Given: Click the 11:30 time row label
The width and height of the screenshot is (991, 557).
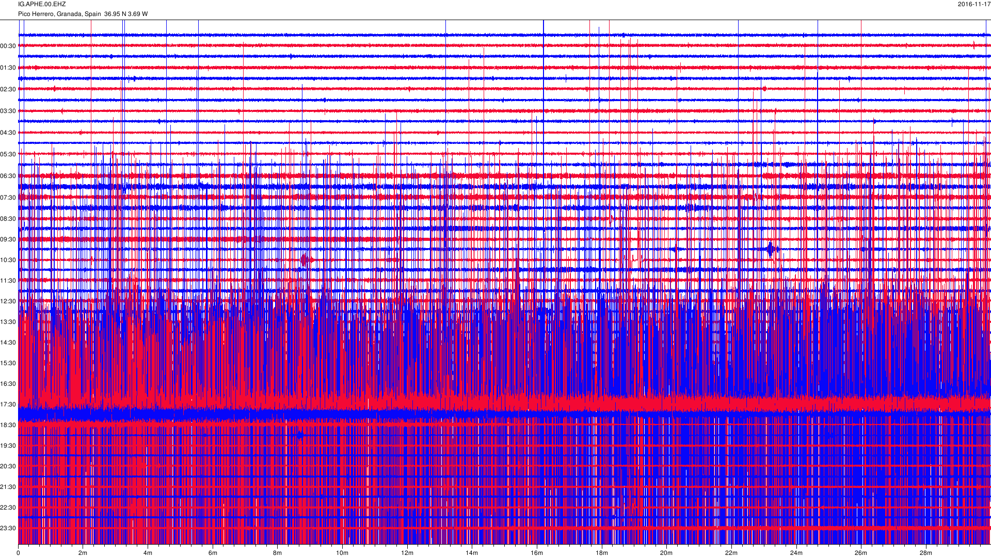Looking at the screenshot, I should 8,281.
